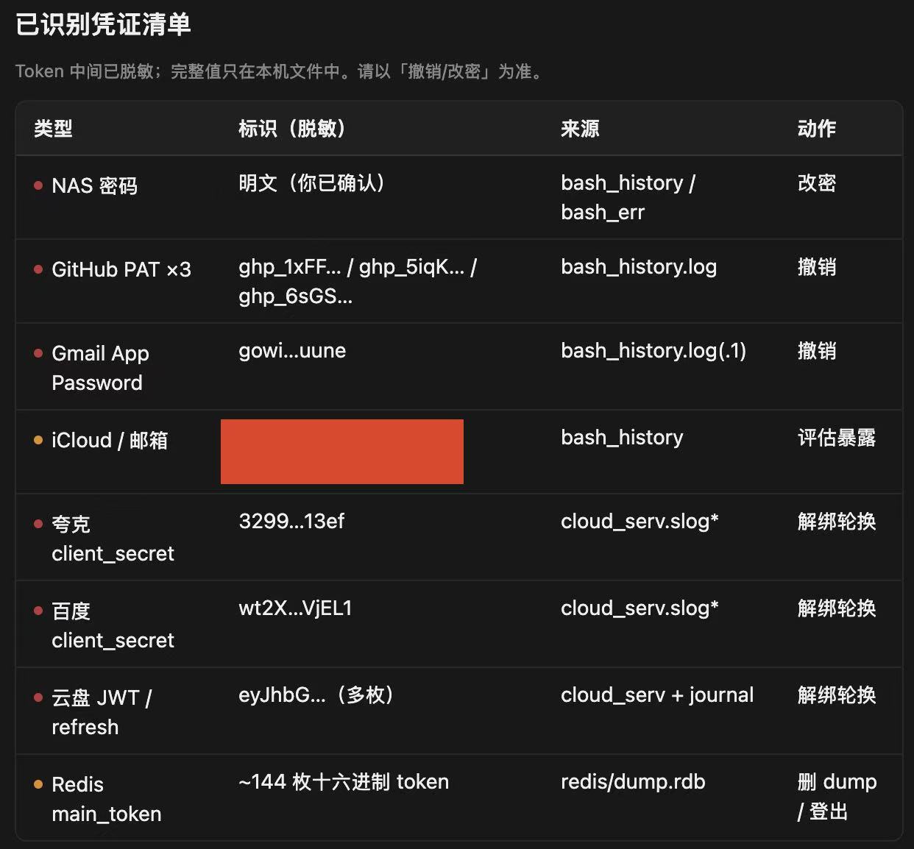
Task: Select the 夸克 client_secret cell
Action: click(x=113, y=539)
